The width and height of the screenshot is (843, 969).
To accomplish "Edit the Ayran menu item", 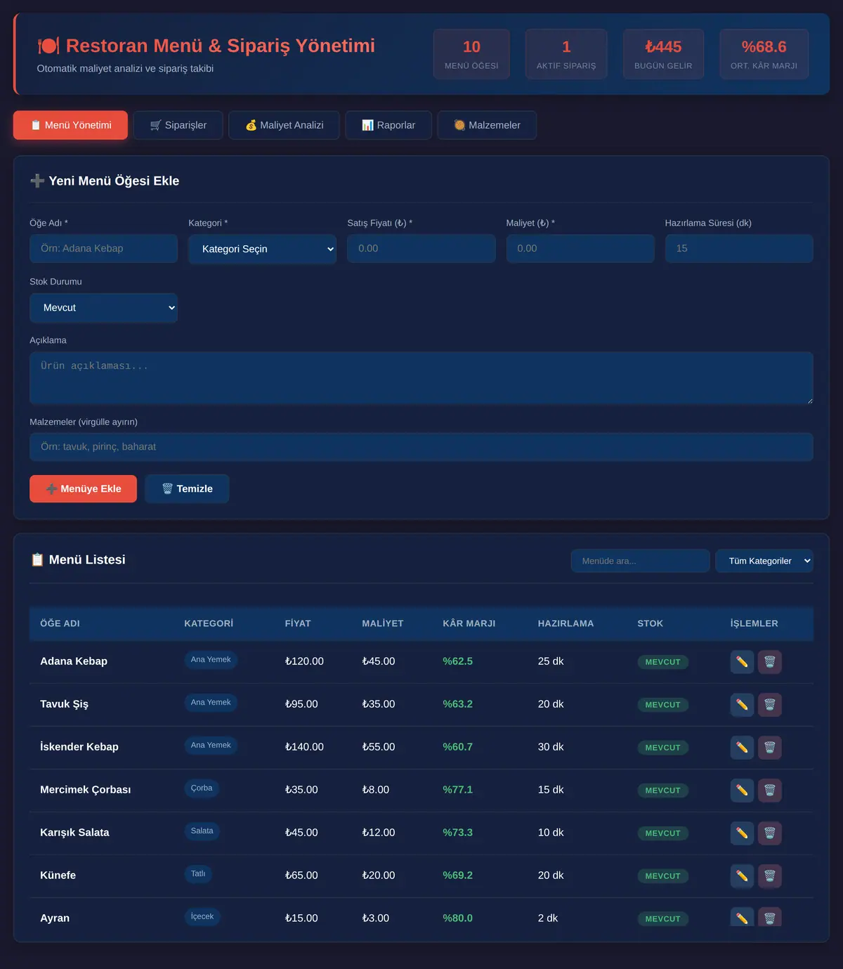I will tap(742, 917).
